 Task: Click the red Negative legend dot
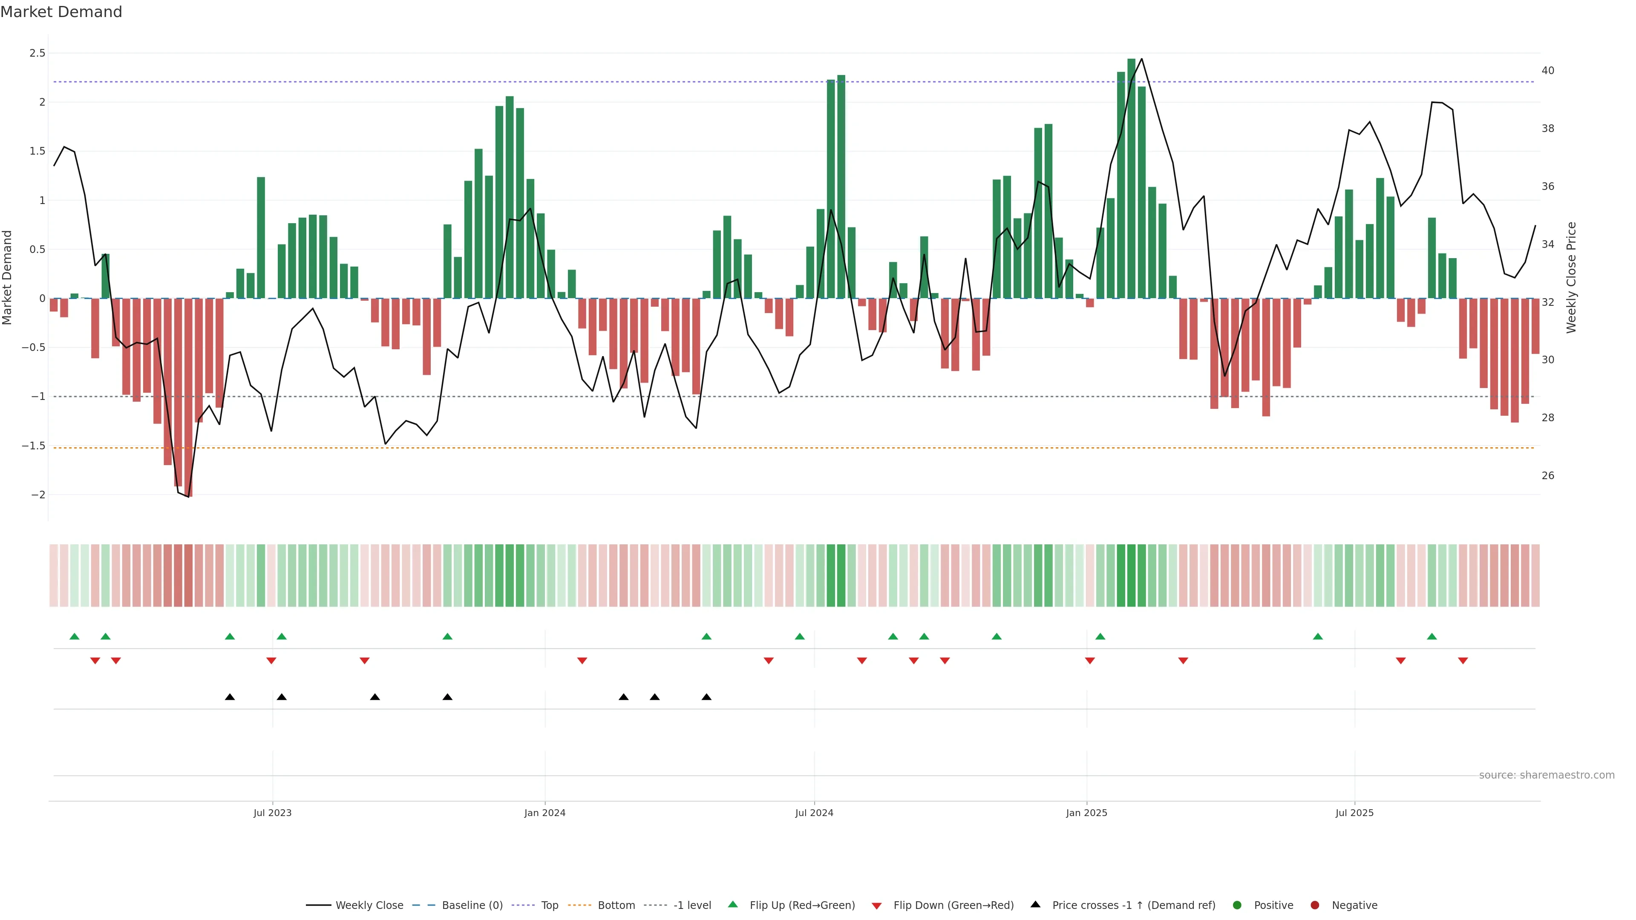(1315, 905)
